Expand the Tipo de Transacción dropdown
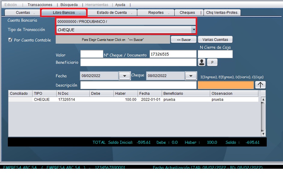 [194, 30]
